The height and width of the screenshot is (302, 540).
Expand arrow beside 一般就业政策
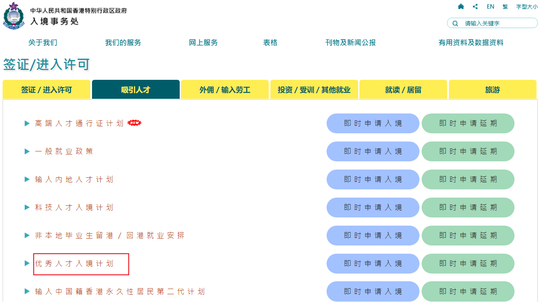27,151
